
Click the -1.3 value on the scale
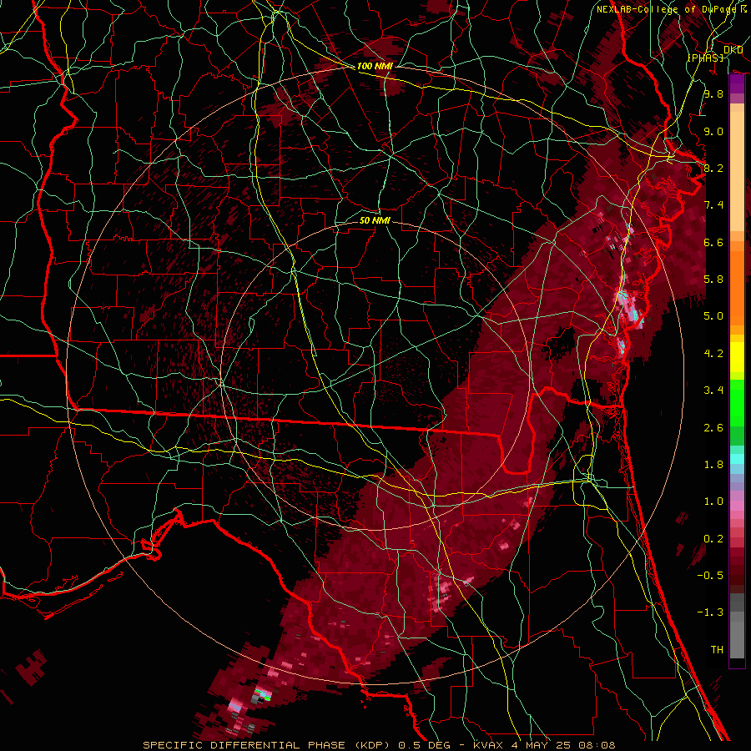click(711, 612)
